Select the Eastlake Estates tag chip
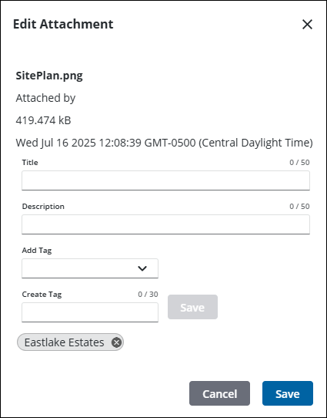327x418 pixels. point(65,342)
